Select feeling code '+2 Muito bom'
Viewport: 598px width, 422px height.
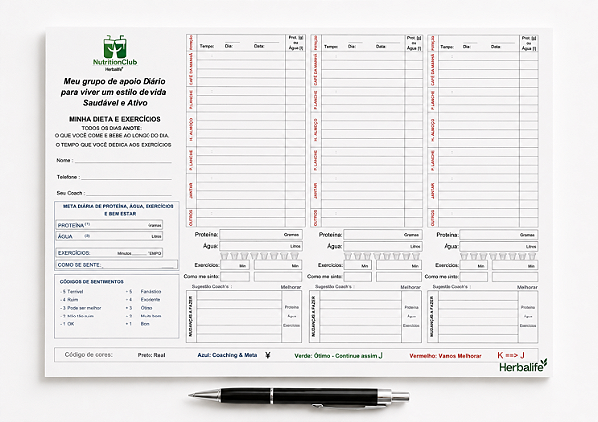tap(144, 316)
